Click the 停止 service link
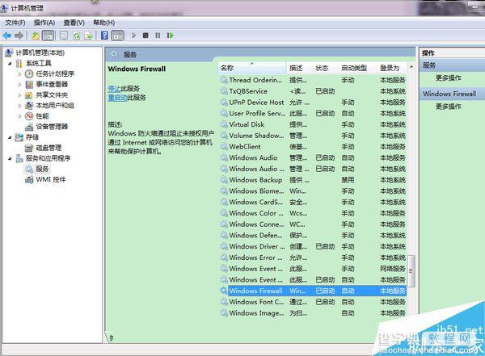This screenshot has width=485, height=356. click(114, 88)
